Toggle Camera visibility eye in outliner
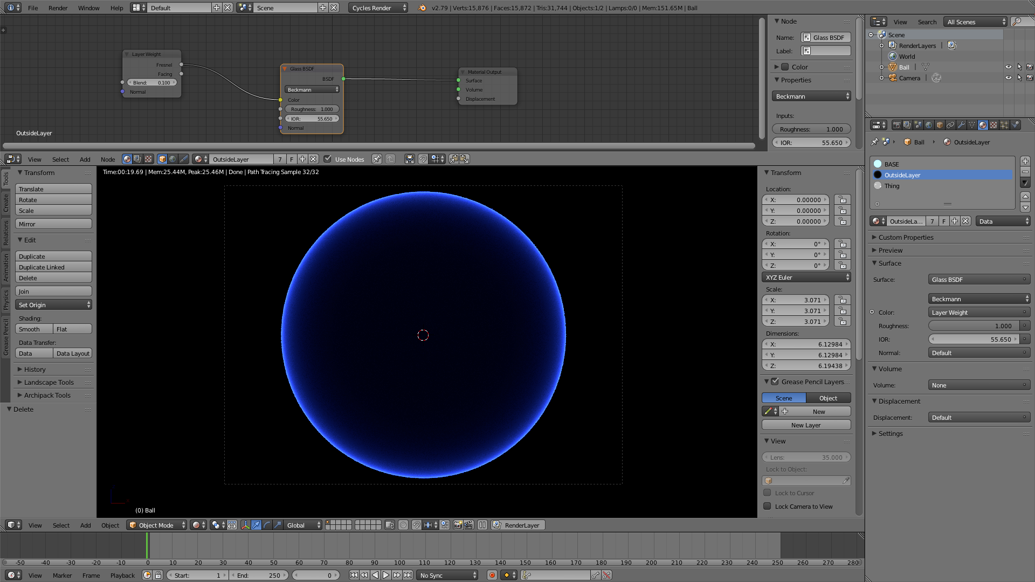The width and height of the screenshot is (1035, 582). click(1008, 78)
